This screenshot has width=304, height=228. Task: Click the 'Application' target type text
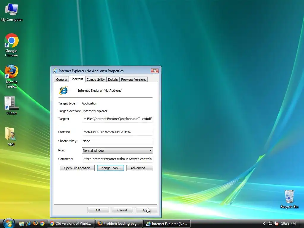pyautogui.click(x=89, y=103)
